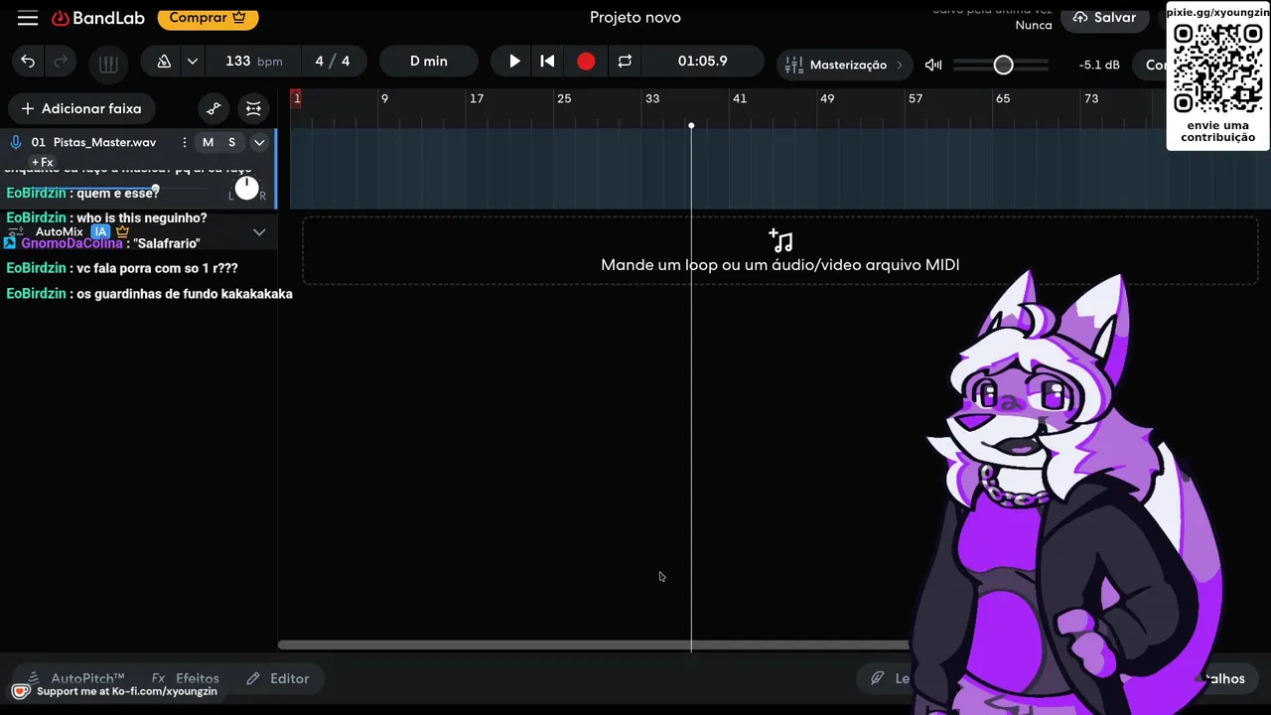Click the AutoMix mixer sliders icon
The image size is (1271, 715).
tap(14, 231)
